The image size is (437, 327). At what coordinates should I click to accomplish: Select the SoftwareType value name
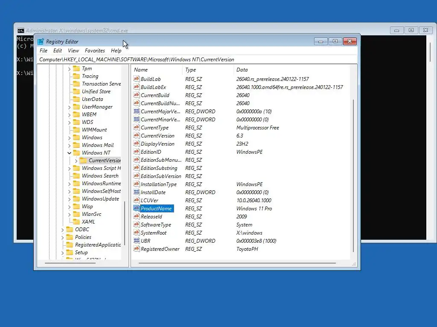(x=156, y=225)
